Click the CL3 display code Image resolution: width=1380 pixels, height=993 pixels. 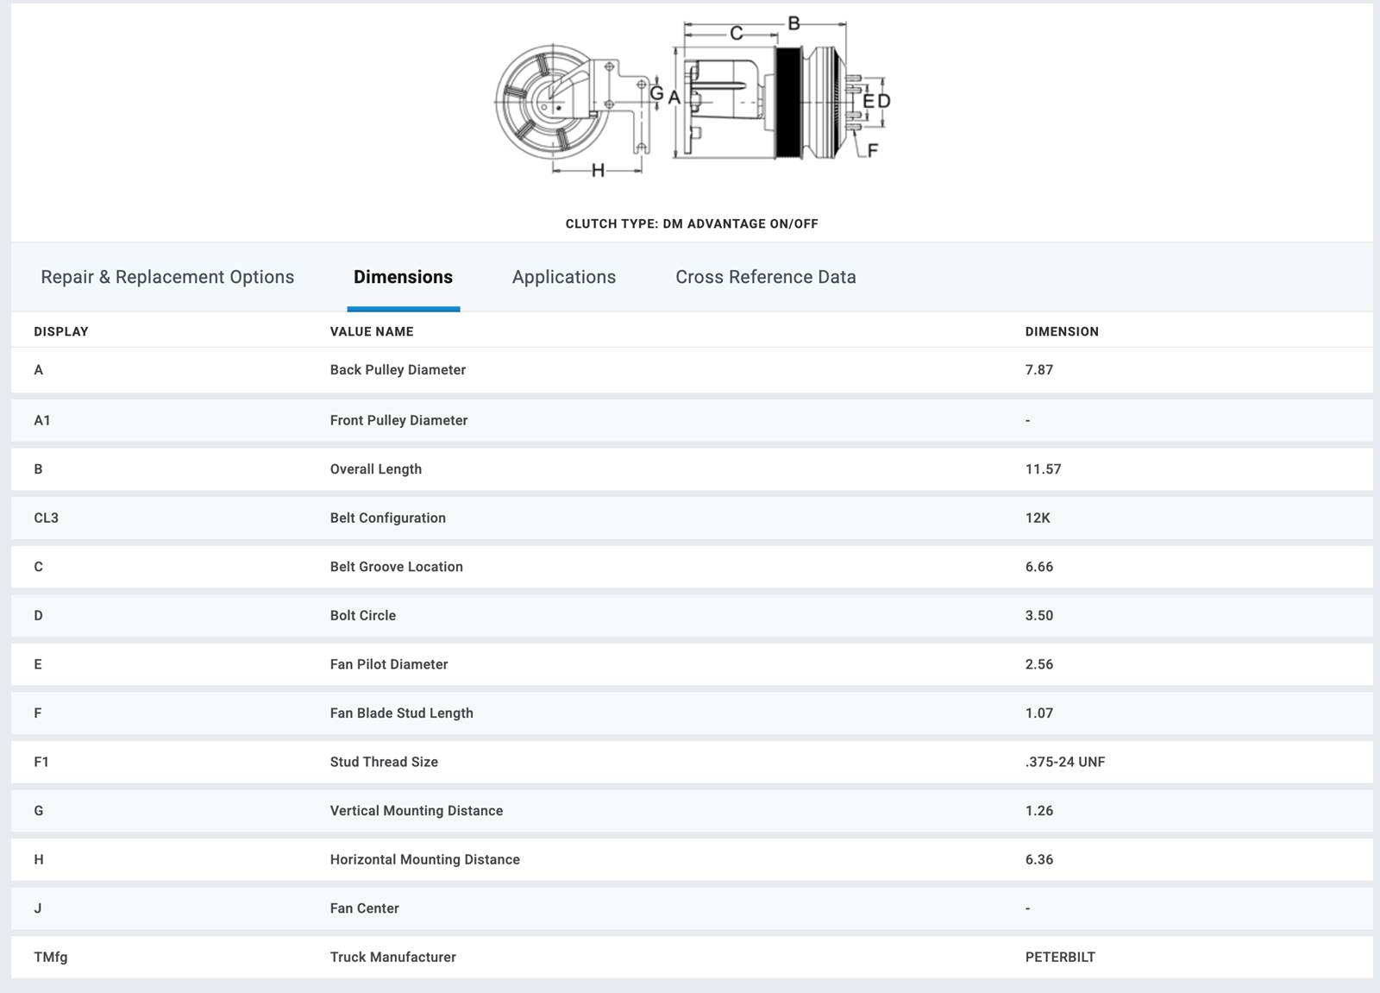[x=47, y=518]
